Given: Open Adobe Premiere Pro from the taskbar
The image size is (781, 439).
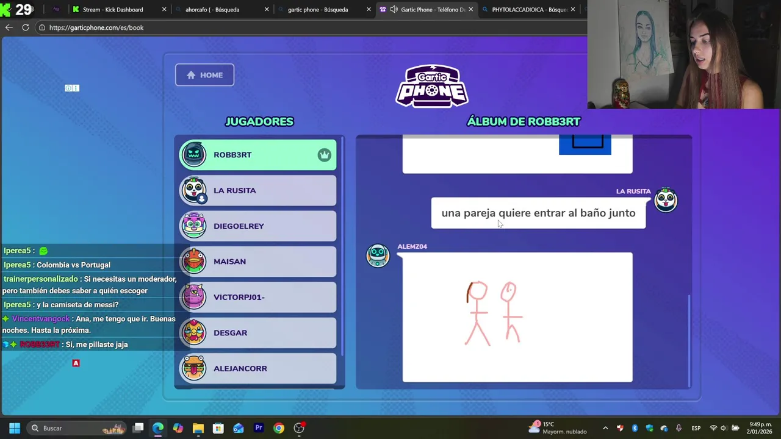Looking at the screenshot, I should coord(259,428).
